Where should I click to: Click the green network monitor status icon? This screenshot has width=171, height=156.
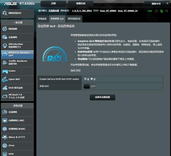[161, 11]
